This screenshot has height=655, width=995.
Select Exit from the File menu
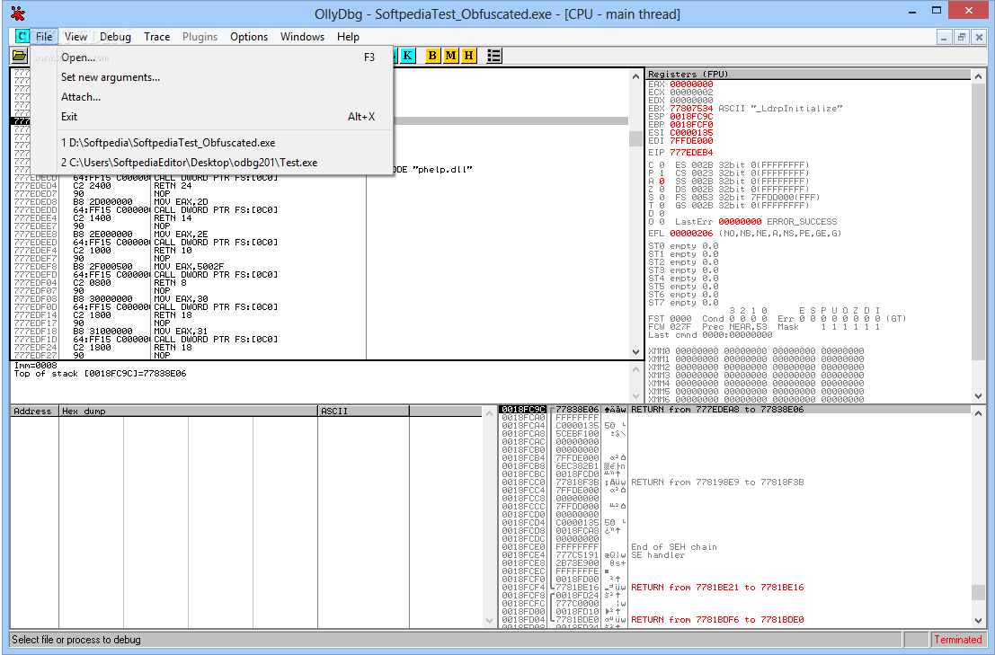(212, 116)
